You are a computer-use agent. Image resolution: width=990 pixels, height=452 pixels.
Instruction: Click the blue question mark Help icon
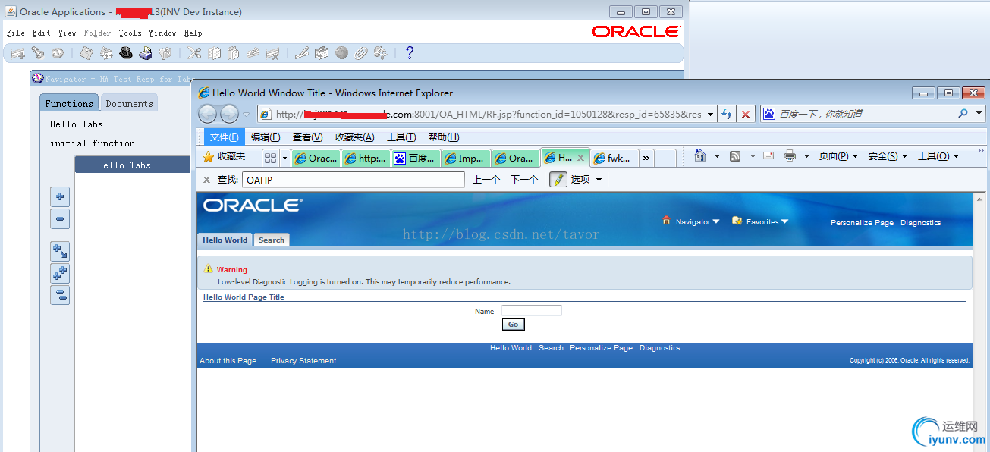tap(410, 53)
